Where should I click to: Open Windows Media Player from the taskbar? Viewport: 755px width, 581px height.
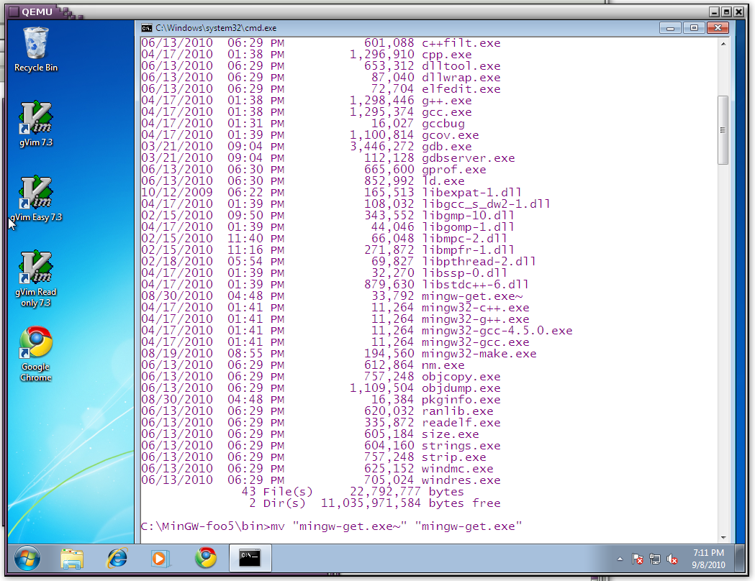[x=161, y=558]
